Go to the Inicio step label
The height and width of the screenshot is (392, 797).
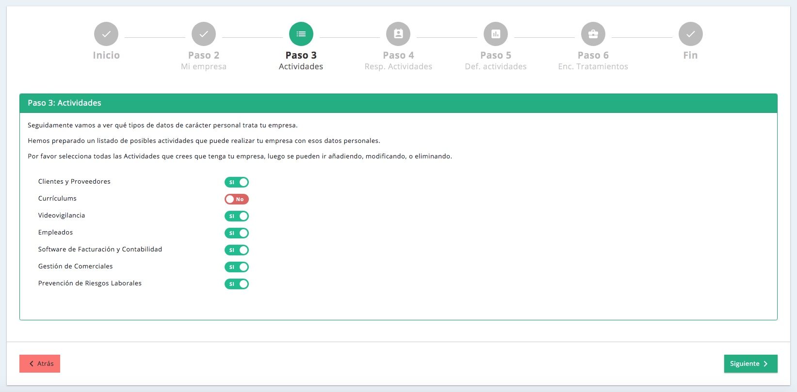(x=106, y=55)
